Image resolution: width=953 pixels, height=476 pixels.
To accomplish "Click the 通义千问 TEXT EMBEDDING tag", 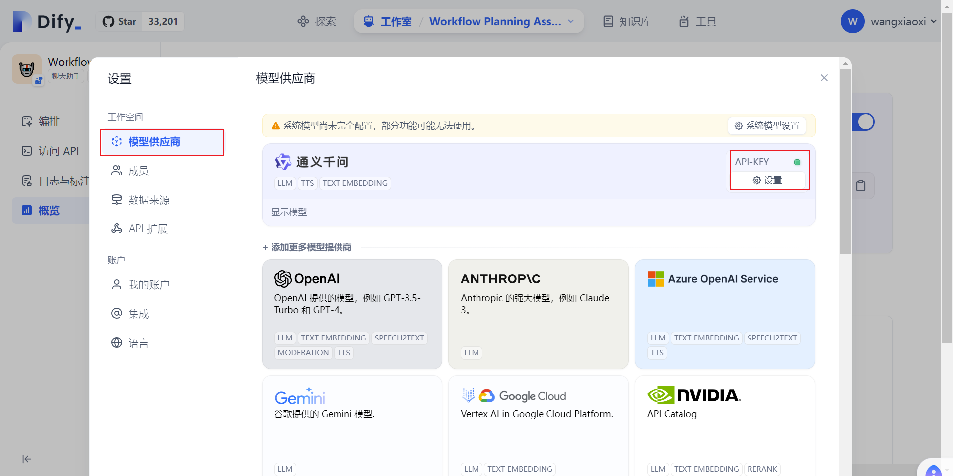I will [355, 183].
